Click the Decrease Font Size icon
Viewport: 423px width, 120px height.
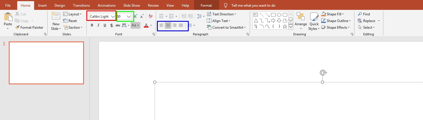pos(142,17)
